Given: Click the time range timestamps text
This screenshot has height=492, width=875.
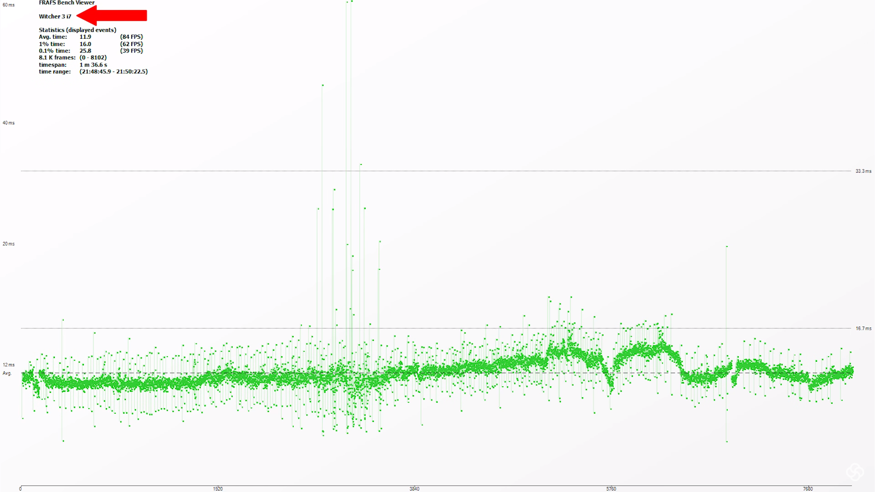Looking at the screenshot, I should pos(113,72).
